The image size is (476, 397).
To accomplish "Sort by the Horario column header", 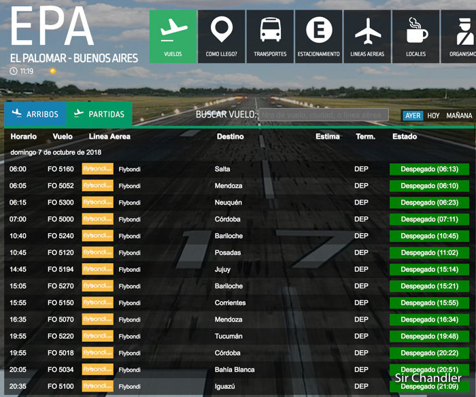I will [24, 137].
